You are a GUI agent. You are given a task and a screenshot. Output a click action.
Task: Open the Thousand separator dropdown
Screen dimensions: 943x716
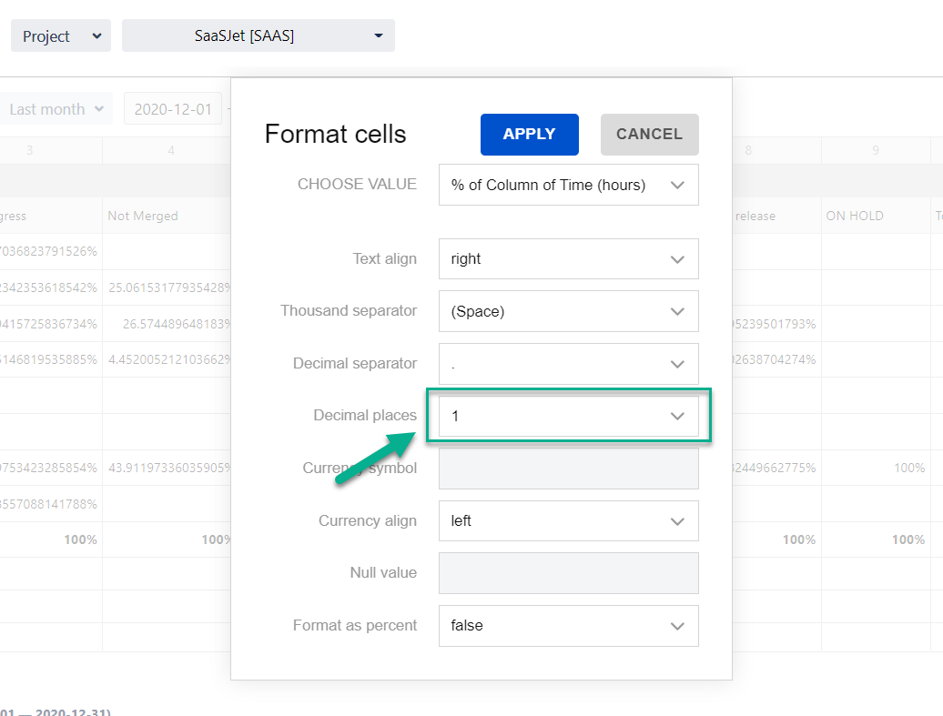(x=568, y=311)
